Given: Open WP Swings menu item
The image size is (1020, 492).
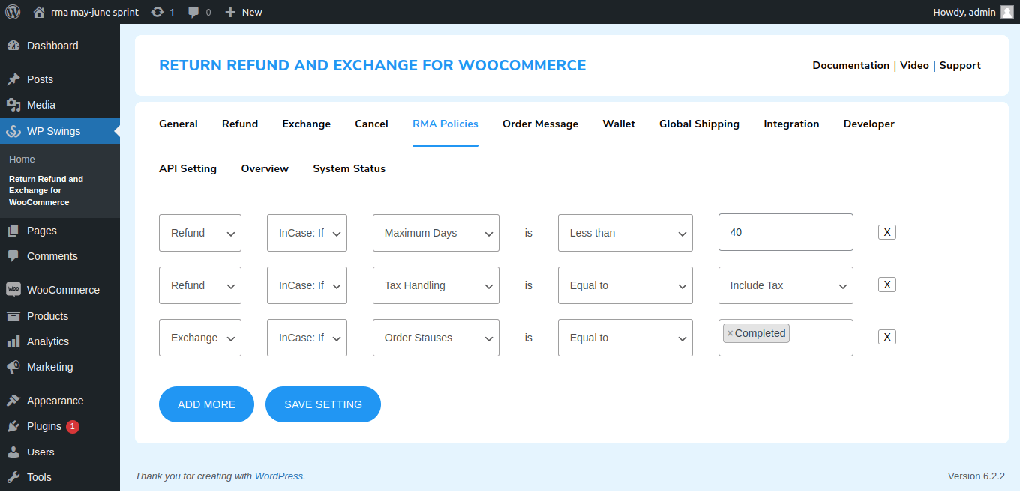Looking at the screenshot, I should pos(60,131).
